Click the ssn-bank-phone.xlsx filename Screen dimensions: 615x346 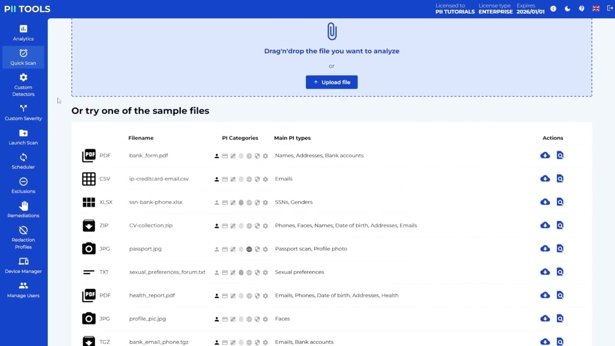coord(156,202)
